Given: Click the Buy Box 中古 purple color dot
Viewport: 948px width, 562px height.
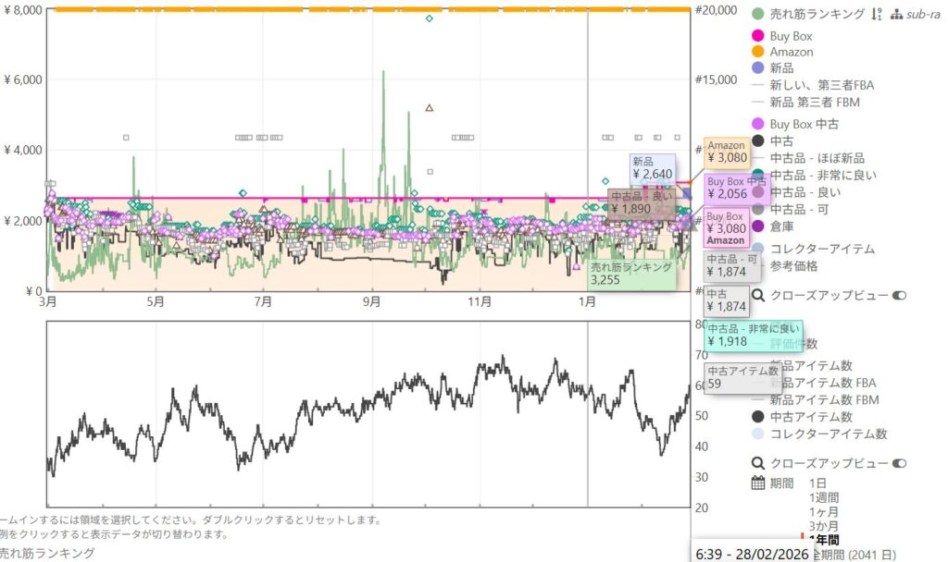Looking at the screenshot, I should pyautogui.click(x=758, y=124).
